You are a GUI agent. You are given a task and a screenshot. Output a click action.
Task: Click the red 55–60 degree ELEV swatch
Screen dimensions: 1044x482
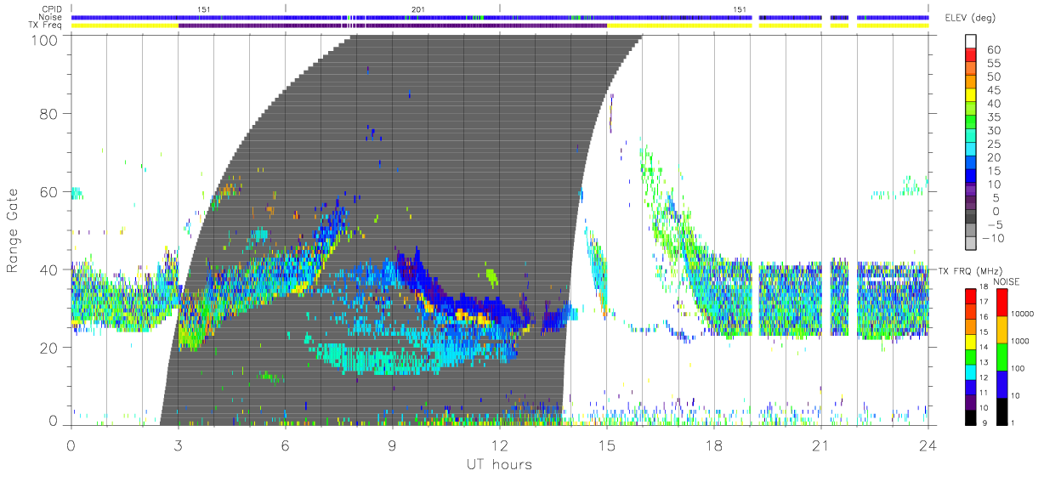[x=972, y=55]
